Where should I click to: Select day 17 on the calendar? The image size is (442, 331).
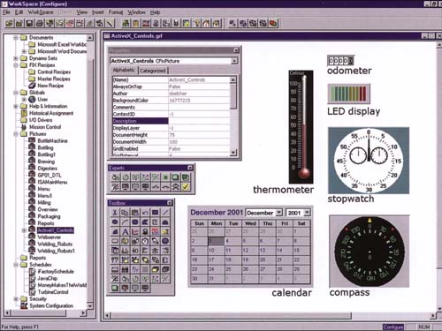[211, 260]
